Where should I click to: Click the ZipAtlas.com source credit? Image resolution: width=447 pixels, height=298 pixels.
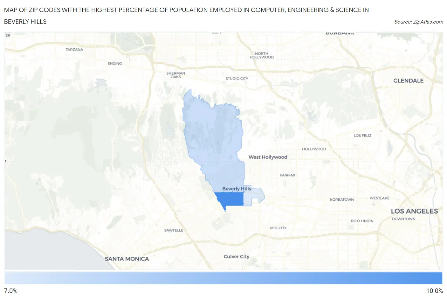point(418,22)
